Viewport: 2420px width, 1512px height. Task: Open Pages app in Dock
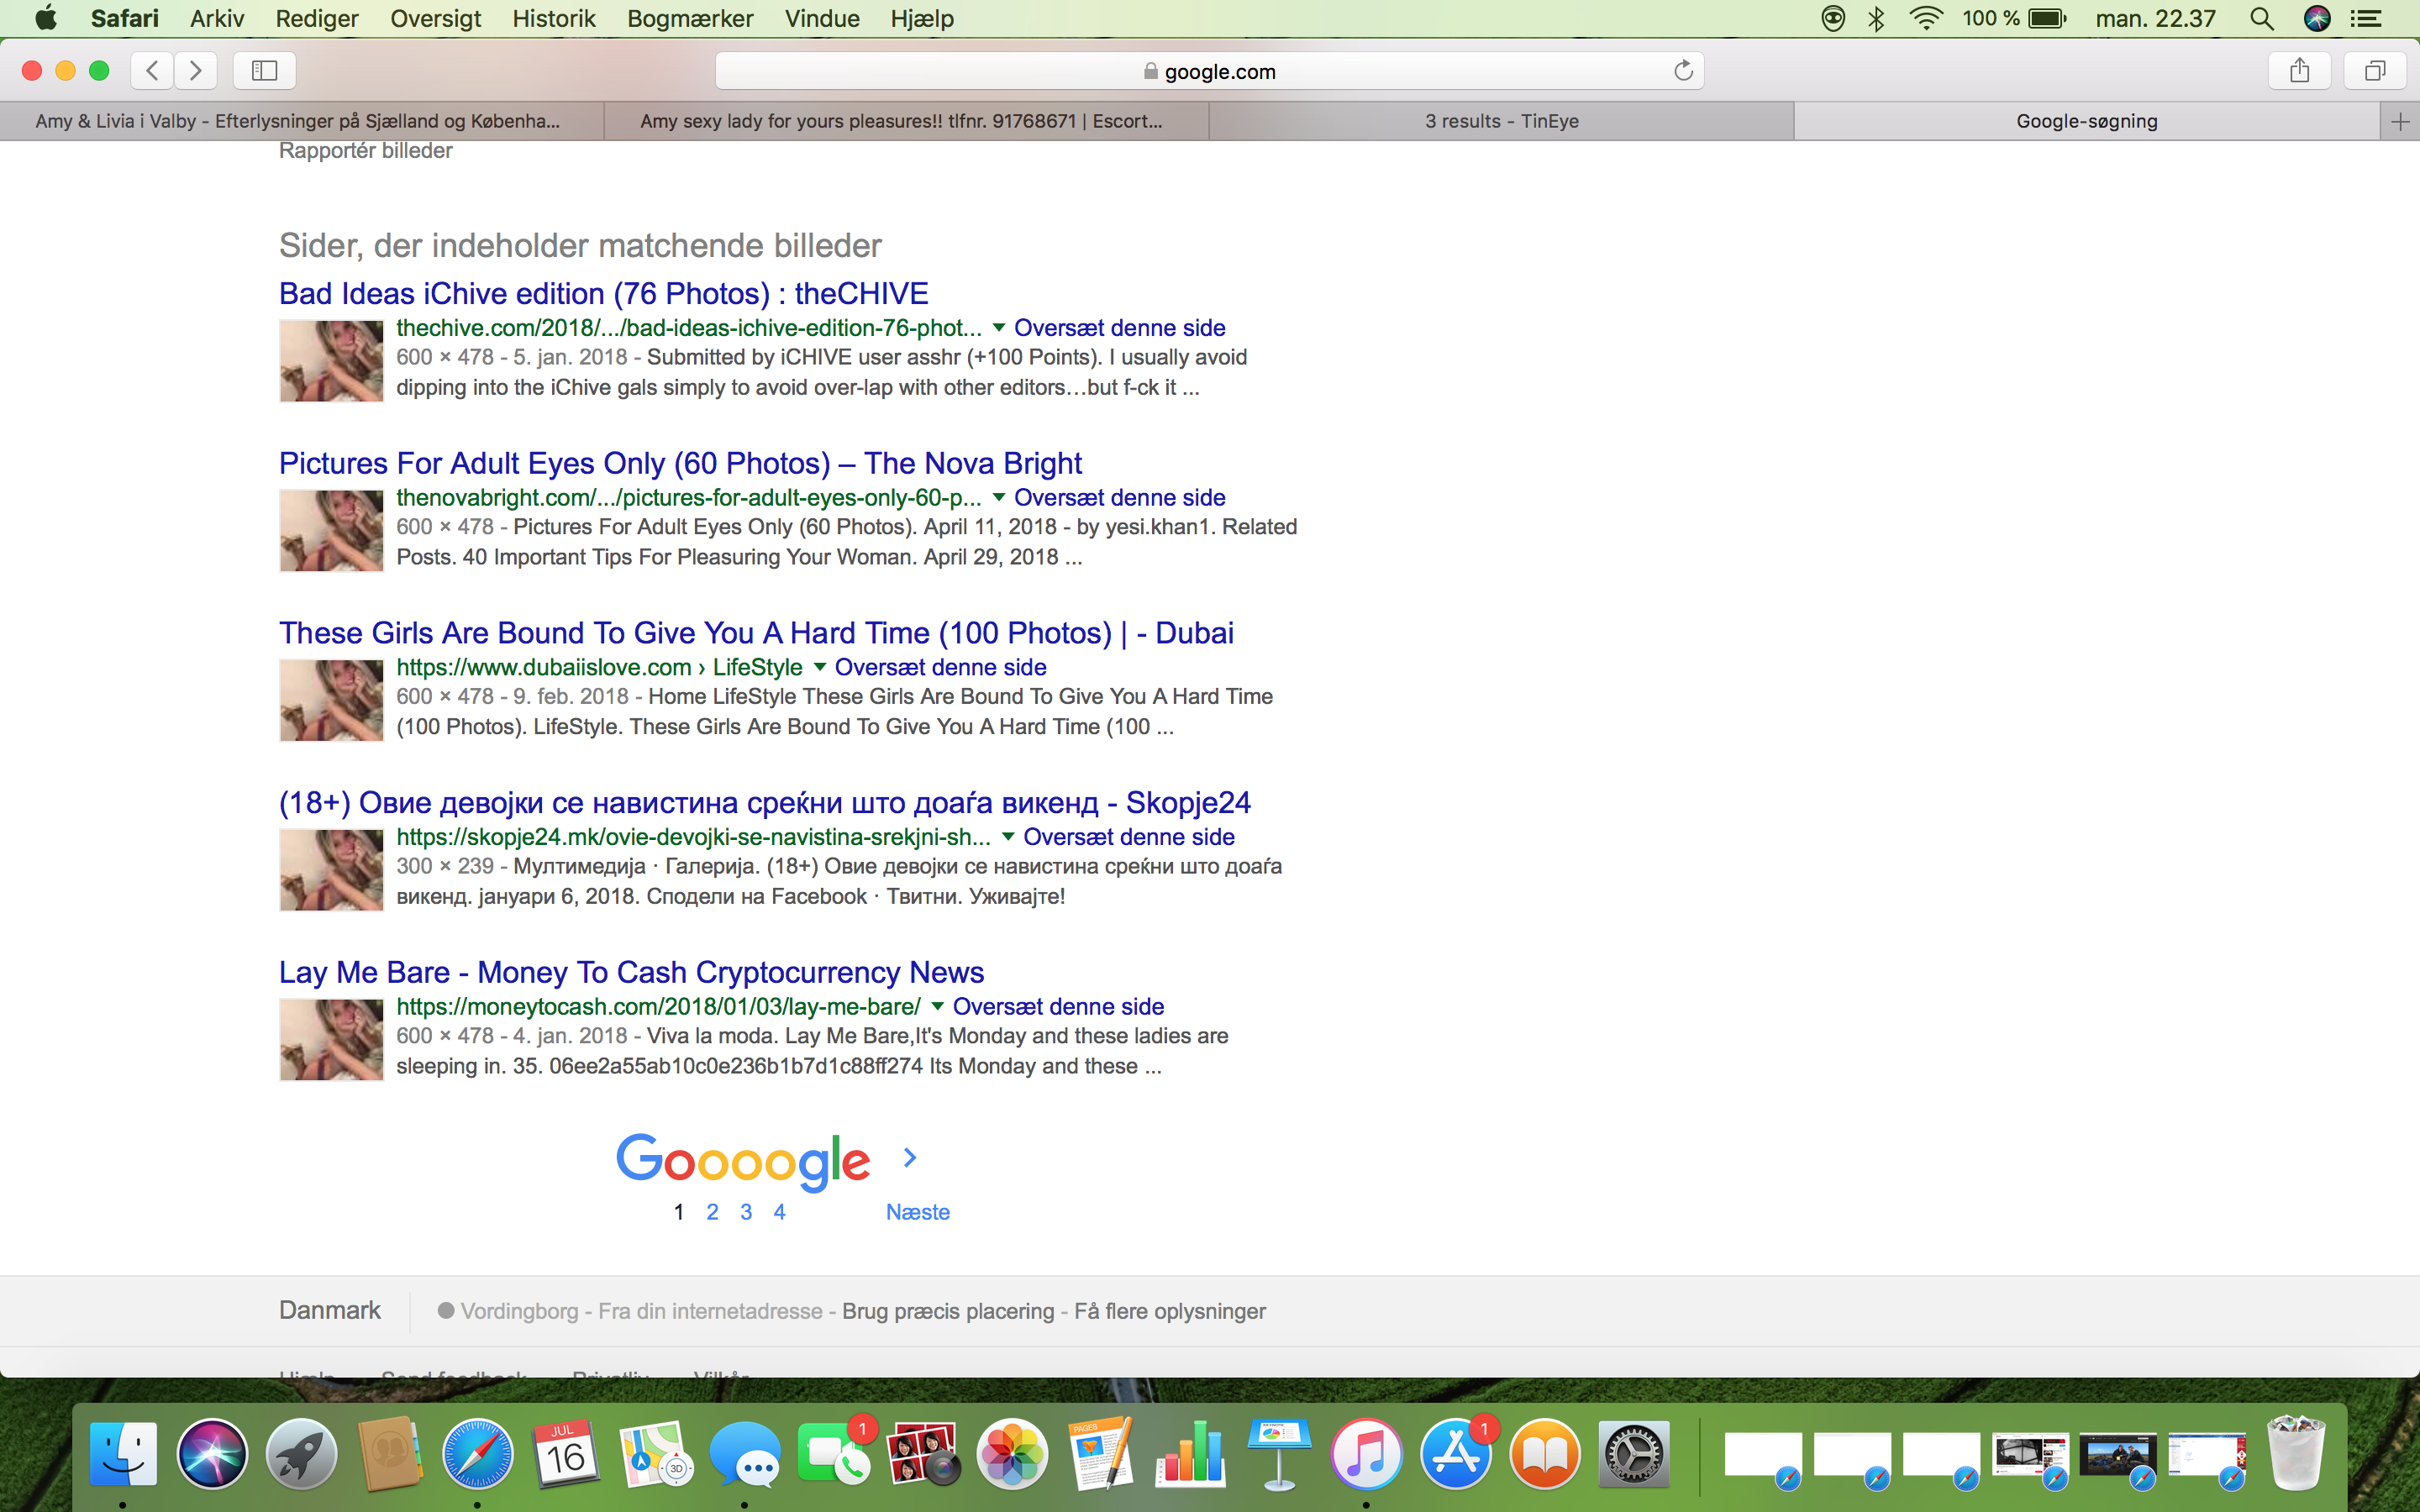tap(1101, 1453)
